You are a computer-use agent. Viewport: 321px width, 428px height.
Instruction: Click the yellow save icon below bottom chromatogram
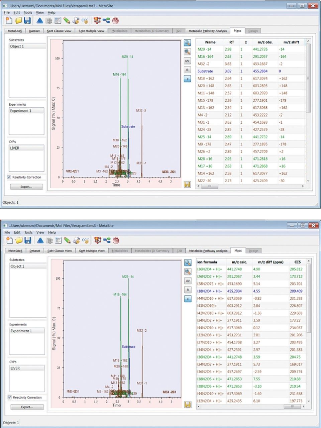[188, 404]
